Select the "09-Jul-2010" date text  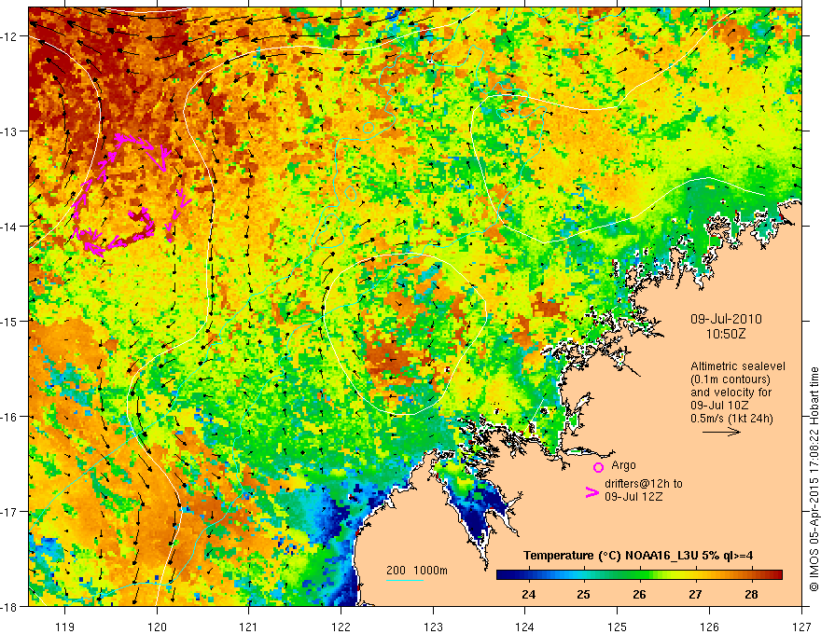(x=726, y=319)
